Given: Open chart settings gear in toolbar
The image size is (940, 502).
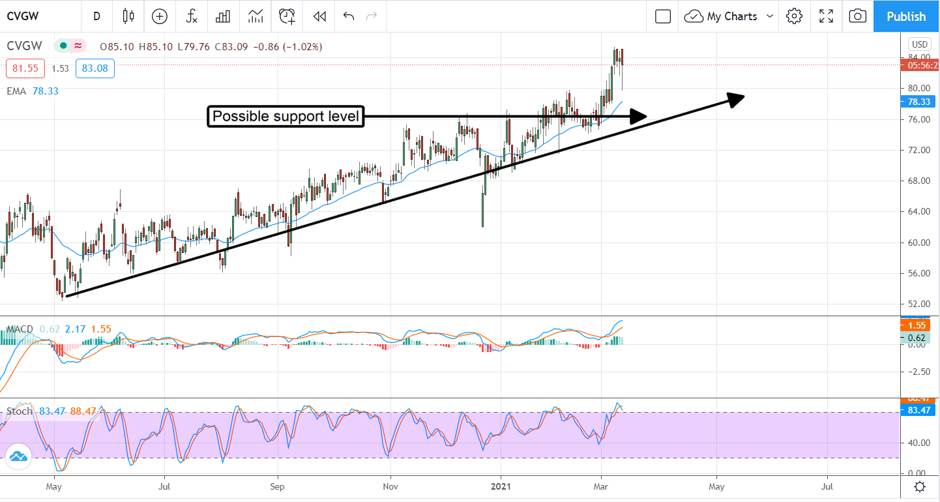Looking at the screenshot, I should (x=794, y=16).
